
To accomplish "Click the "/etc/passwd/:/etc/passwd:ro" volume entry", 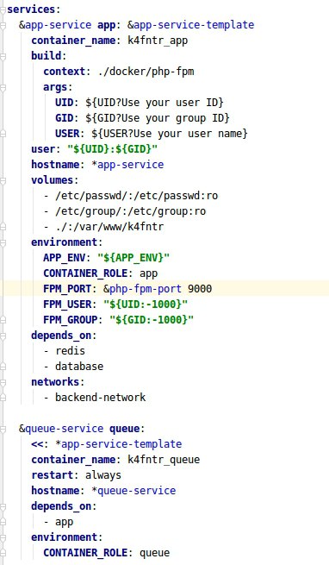I will click(136, 196).
